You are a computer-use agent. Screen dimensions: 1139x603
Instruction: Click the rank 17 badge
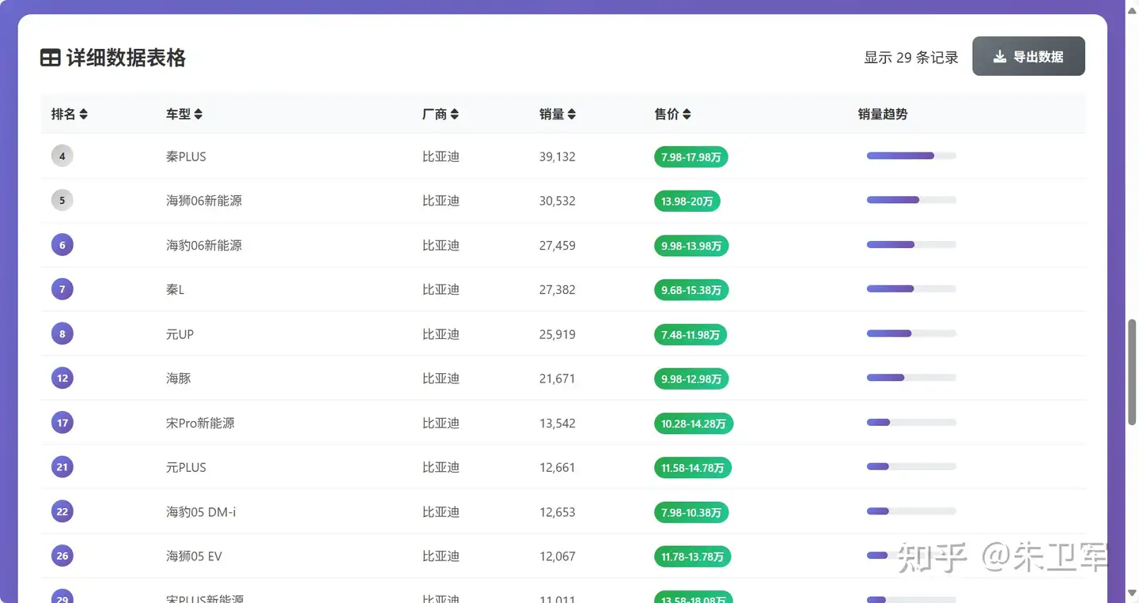pos(62,423)
